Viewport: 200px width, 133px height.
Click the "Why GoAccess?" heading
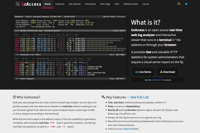click(28, 97)
